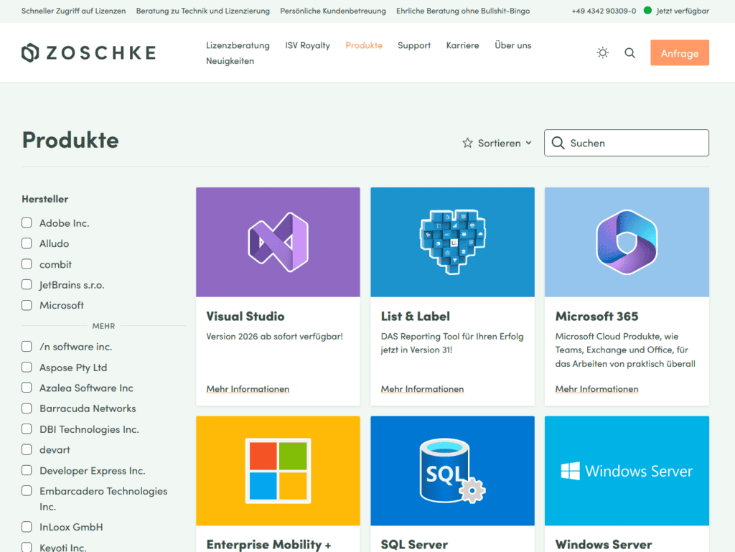Toggle the MEHR manufacturers expander

[x=103, y=326]
